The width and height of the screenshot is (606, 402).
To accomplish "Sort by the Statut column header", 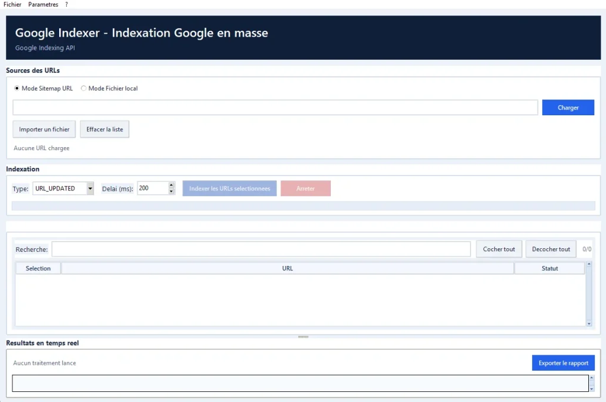I will (550, 268).
